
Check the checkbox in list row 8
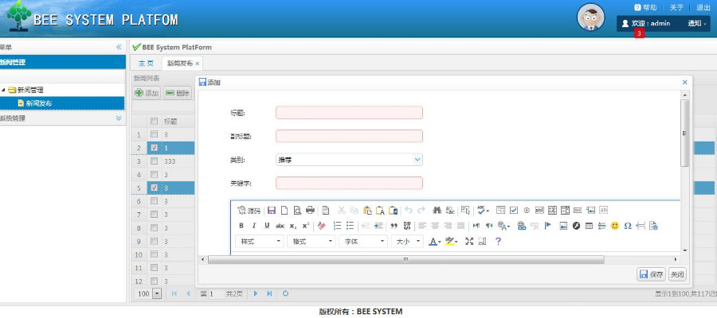coord(154,227)
